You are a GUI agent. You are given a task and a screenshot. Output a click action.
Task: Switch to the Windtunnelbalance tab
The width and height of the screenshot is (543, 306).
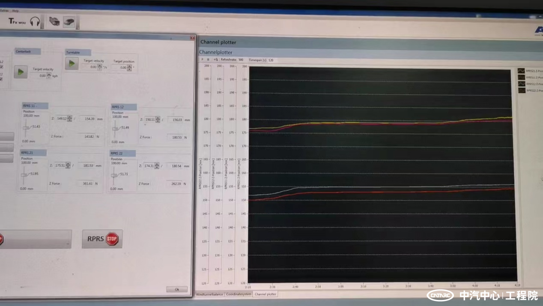tap(210, 294)
